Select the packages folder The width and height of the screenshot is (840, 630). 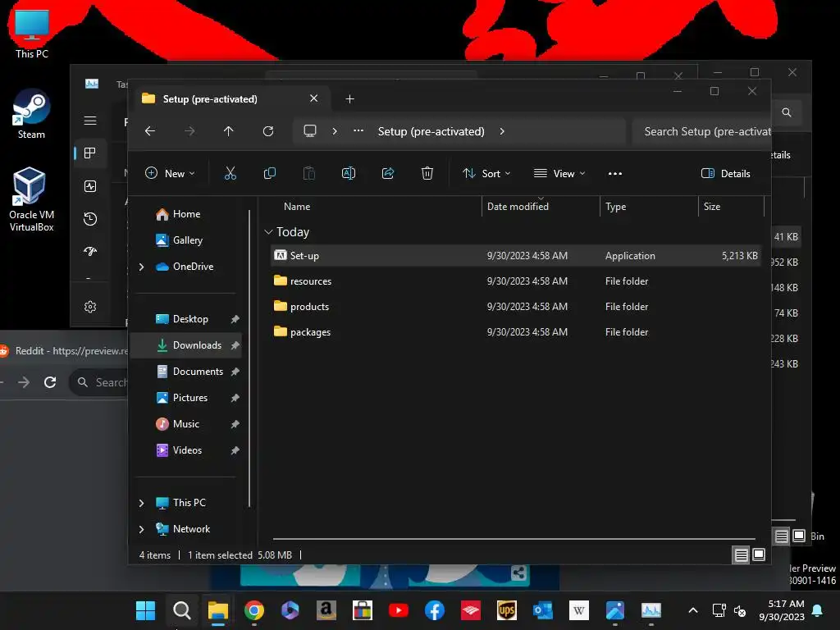[x=515, y=332]
